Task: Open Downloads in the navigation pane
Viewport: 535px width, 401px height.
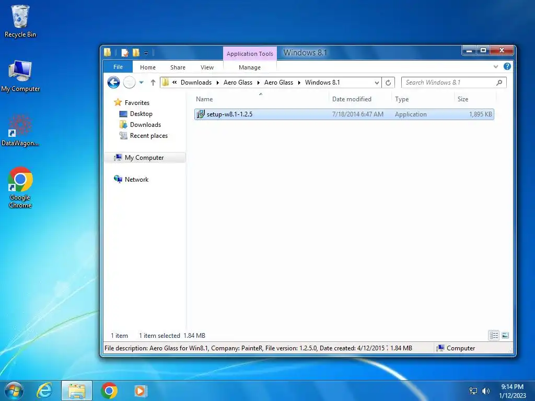Action: point(145,125)
